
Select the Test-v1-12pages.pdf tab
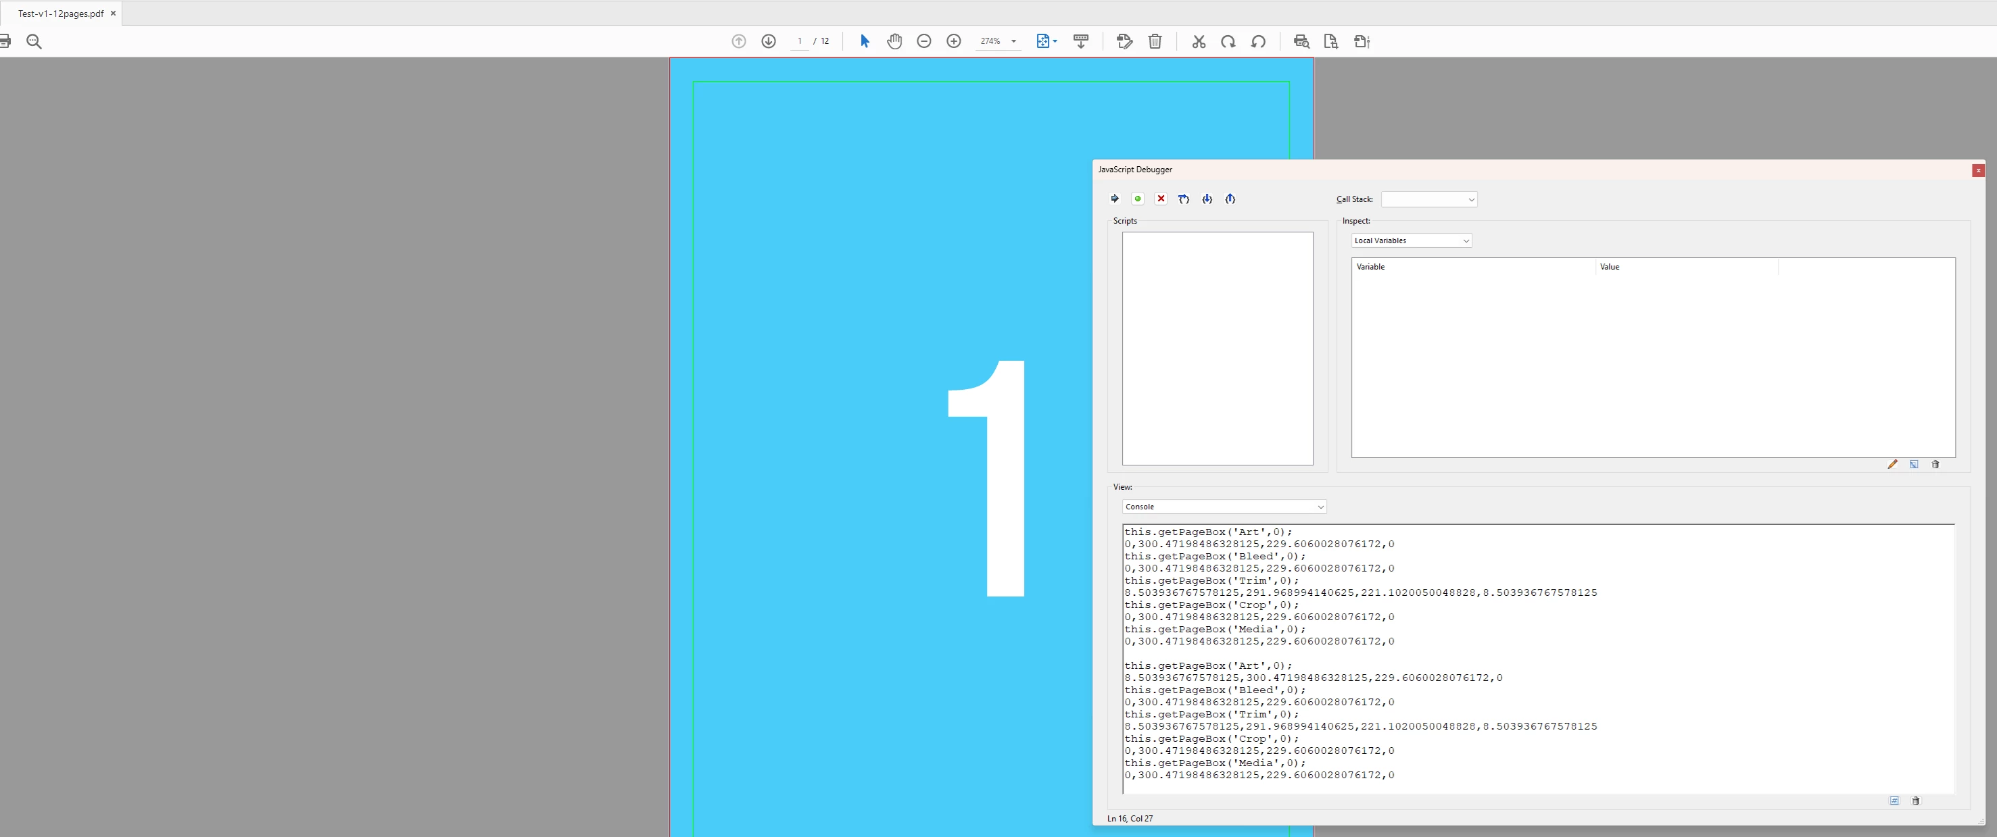pyautogui.click(x=60, y=14)
